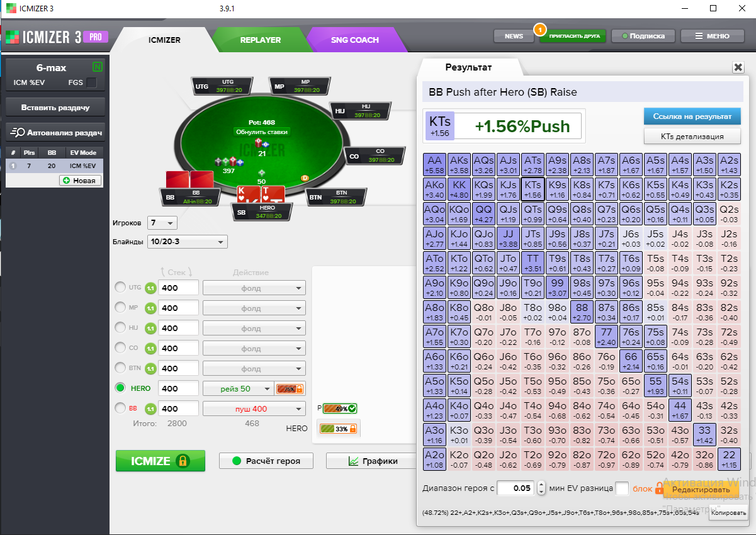Select the HERO radio button
This screenshot has width=756, height=535.
[x=120, y=388]
